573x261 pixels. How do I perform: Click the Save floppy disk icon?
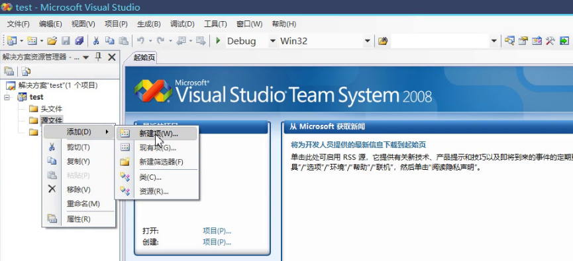tap(66, 41)
